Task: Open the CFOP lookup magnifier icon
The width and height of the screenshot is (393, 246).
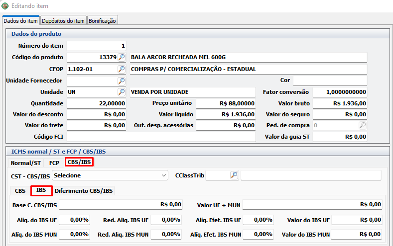Action: click(122, 69)
